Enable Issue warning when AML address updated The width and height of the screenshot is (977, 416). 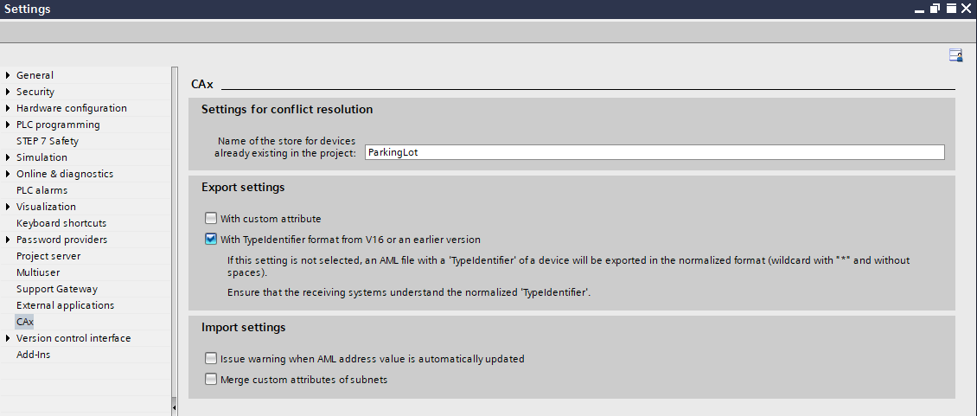pos(211,358)
